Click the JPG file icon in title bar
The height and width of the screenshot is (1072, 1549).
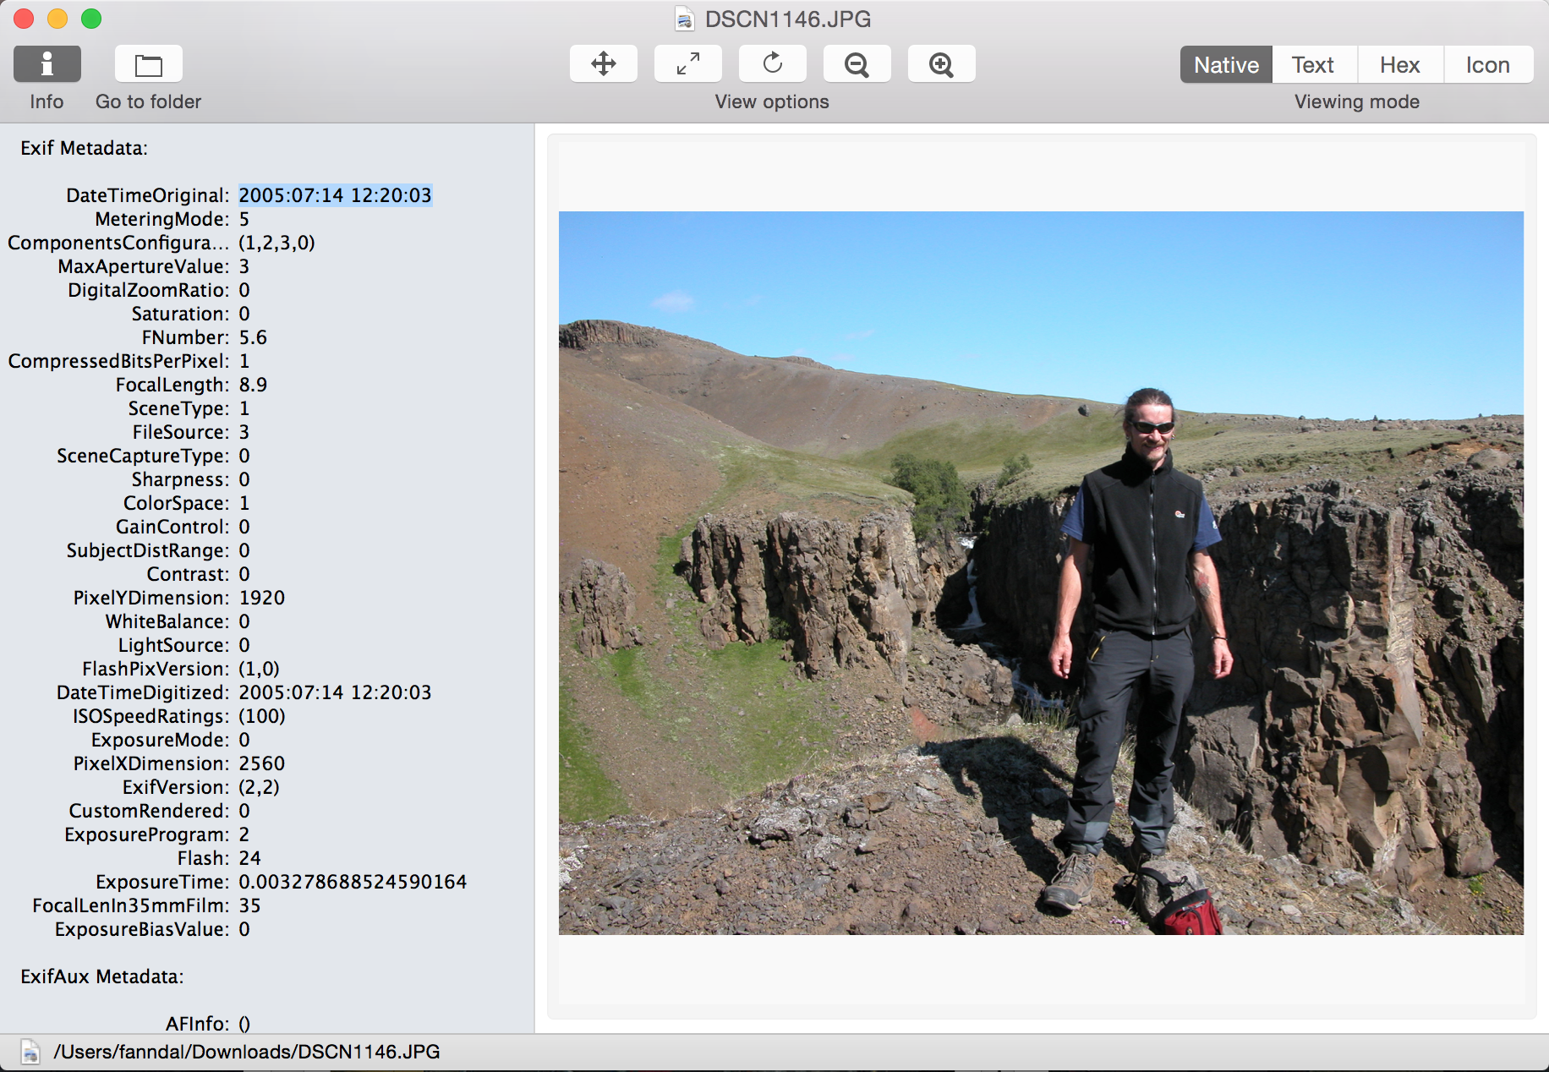(684, 19)
